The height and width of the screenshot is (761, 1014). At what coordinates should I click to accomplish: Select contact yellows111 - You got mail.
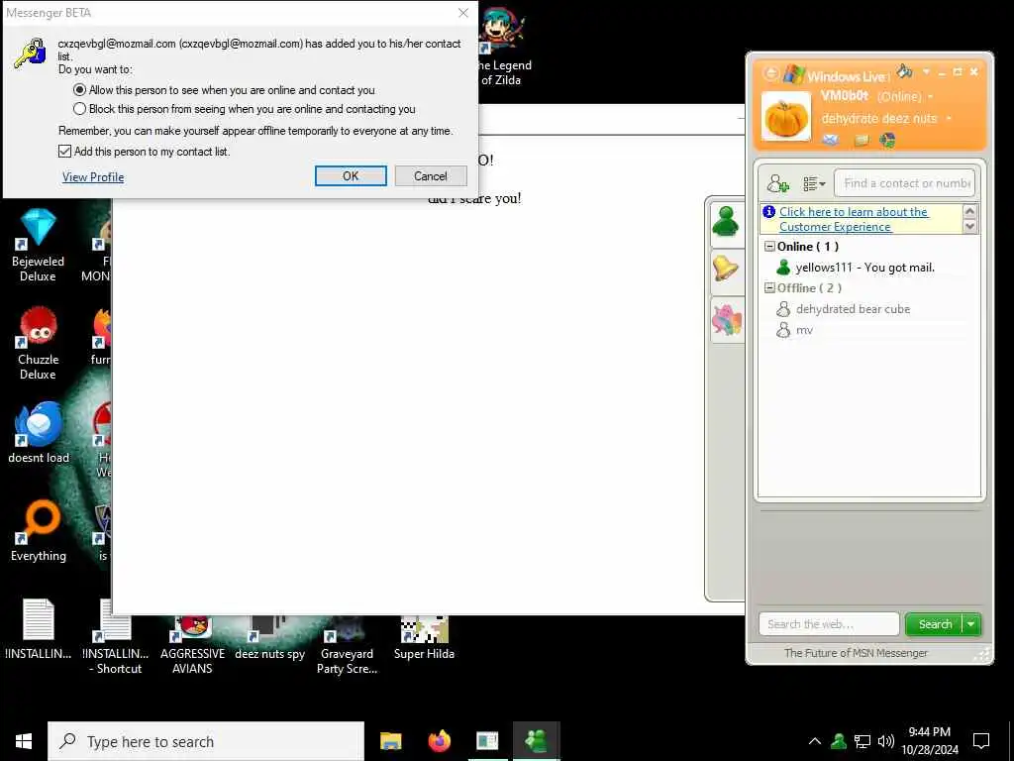864,268
